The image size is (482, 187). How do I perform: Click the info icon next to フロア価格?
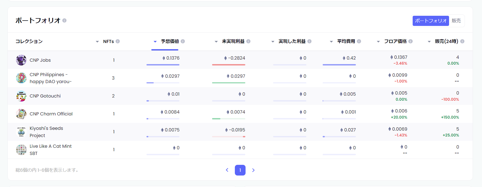point(411,41)
